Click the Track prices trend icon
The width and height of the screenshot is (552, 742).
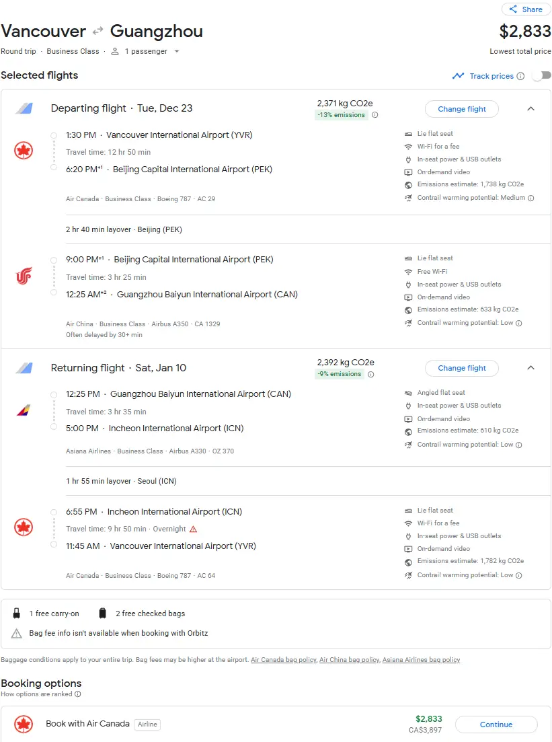click(458, 76)
